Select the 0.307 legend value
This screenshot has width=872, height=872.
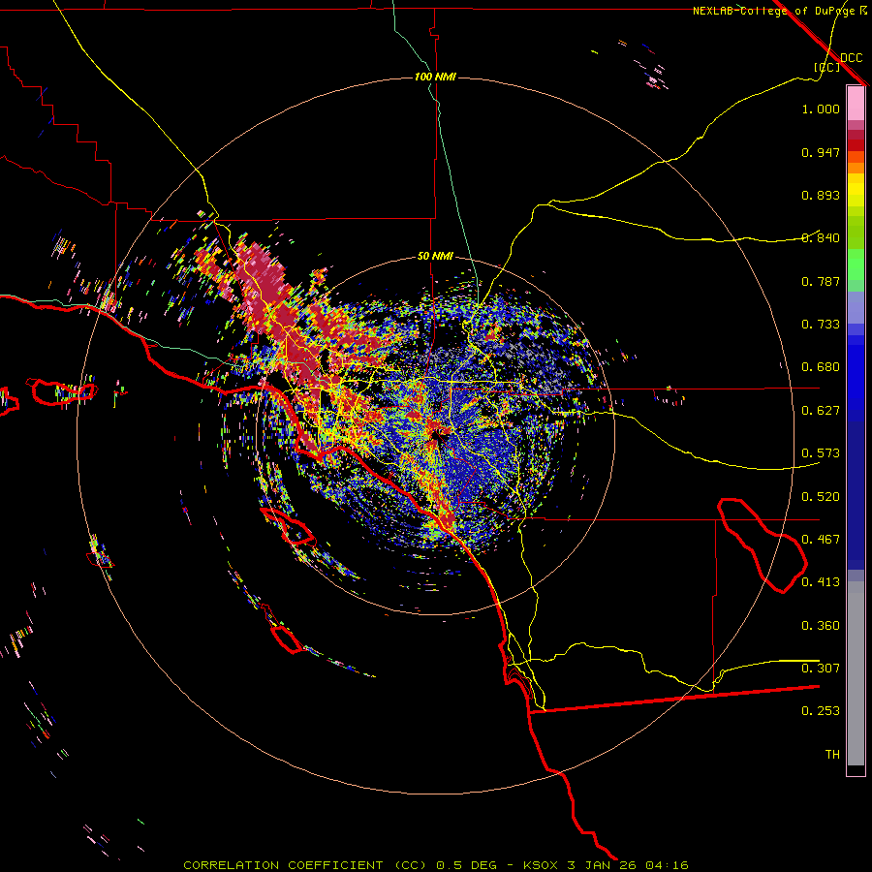click(821, 669)
